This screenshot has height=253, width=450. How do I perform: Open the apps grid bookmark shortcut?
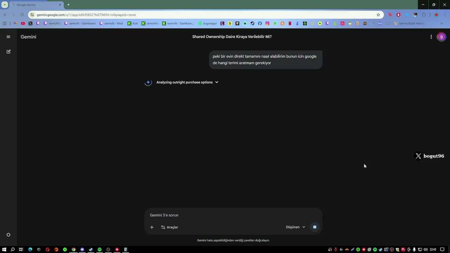[x=5, y=24]
